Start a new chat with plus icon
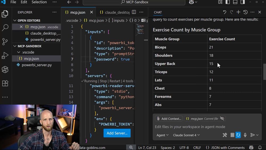Image resolution: width=266 pixels, height=150 pixels. coord(238,12)
